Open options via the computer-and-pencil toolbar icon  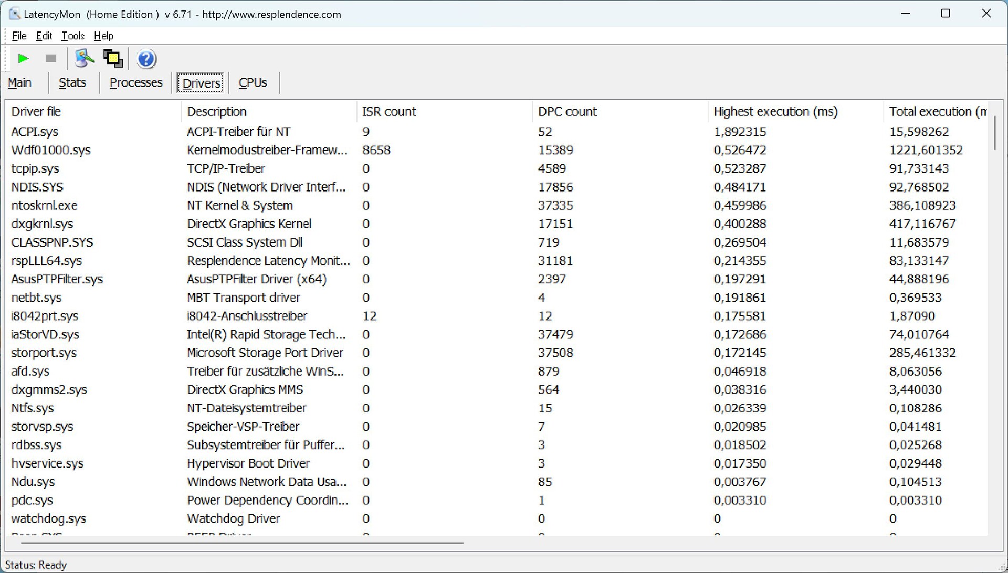84,58
